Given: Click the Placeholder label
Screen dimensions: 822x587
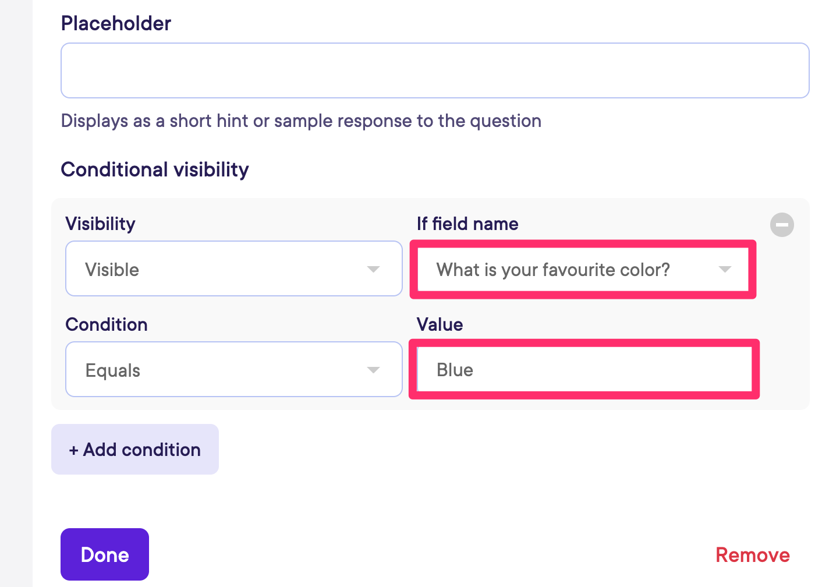Looking at the screenshot, I should click(x=116, y=23).
